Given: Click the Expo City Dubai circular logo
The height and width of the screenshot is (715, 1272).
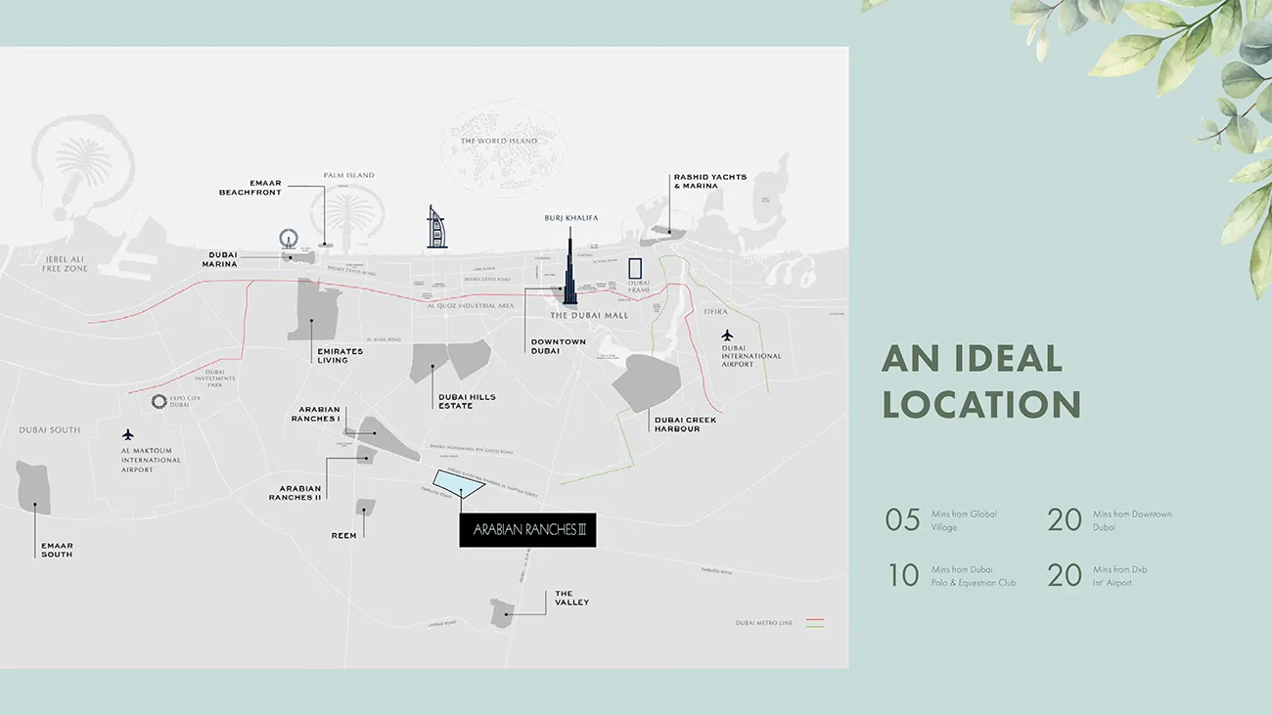Looking at the screenshot, I should pos(159,401).
